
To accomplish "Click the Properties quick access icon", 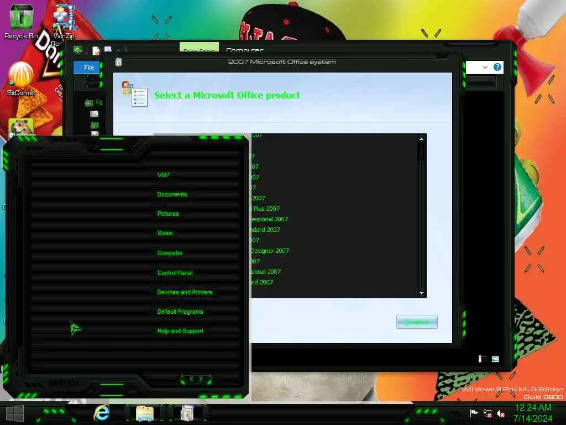I will point(96,51).
